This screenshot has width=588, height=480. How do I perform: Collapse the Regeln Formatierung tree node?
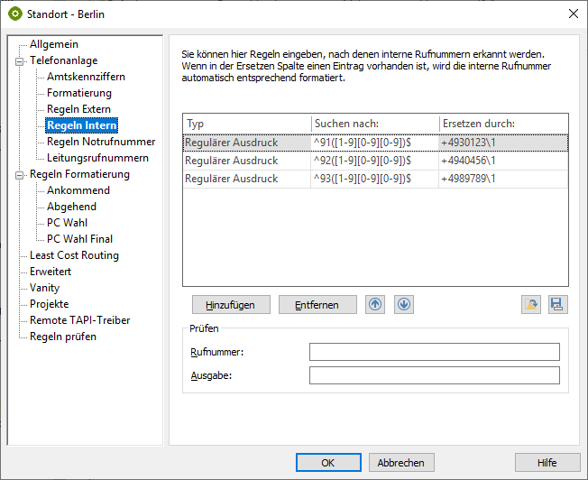[x=19, y=174]
